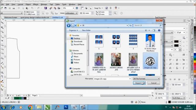Select the Crop tool in toolbox
This screenshot has width=196, height=110.
(2, 27)
